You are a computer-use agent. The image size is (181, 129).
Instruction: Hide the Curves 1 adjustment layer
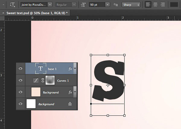(21, 80)
